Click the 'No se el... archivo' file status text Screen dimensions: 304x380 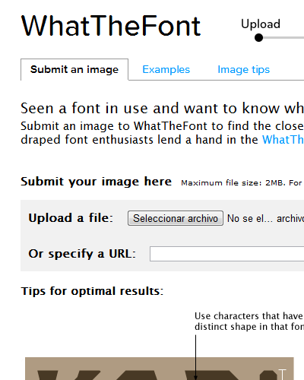point(265,218)
